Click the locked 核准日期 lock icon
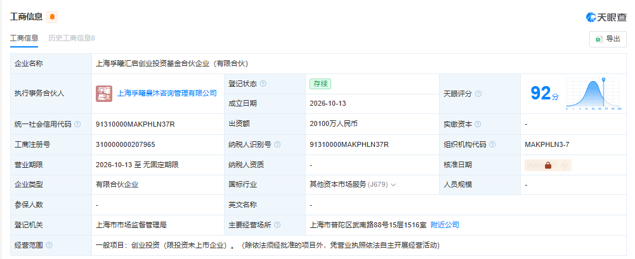Screen dimensions: 635x259 click(x=548, y=165)
